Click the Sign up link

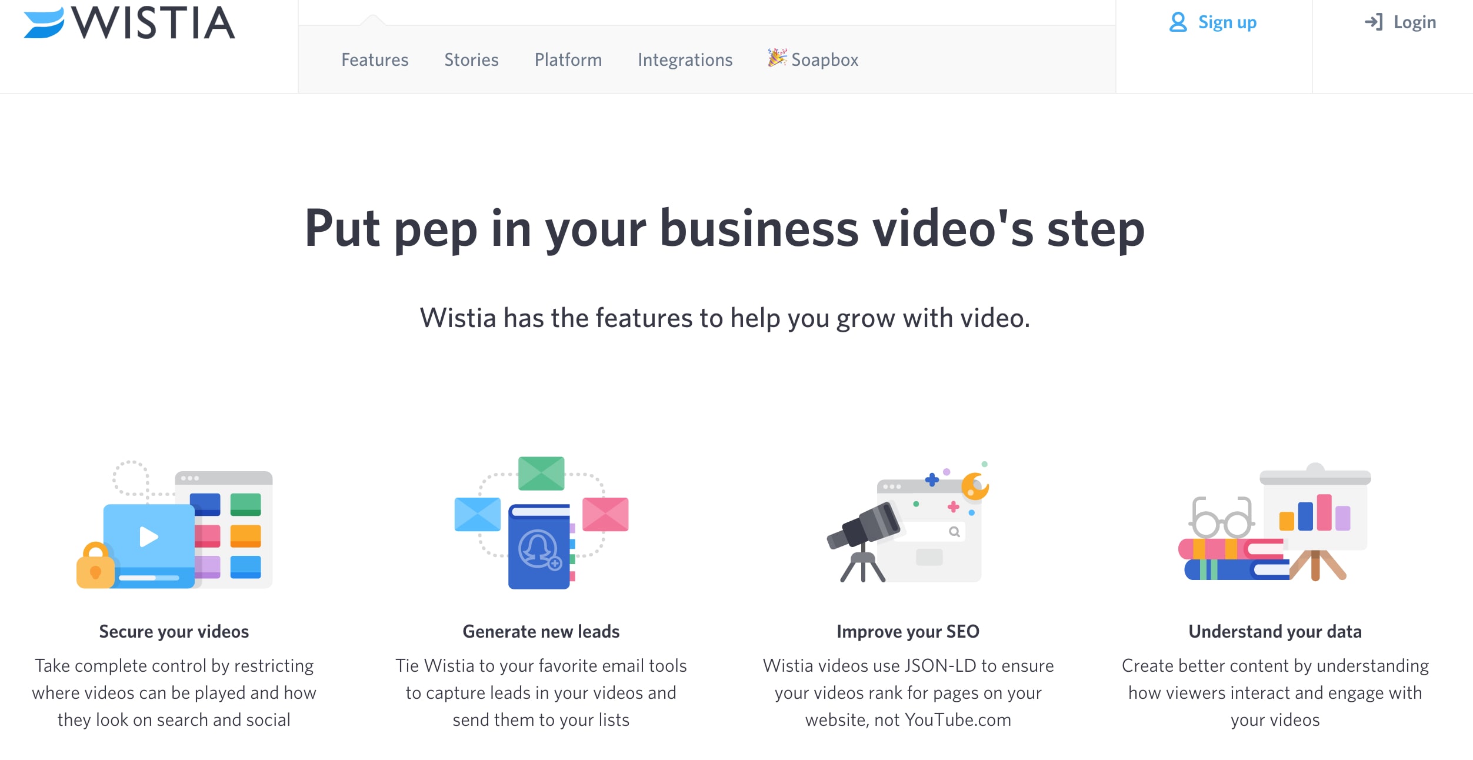(1227, 22)
